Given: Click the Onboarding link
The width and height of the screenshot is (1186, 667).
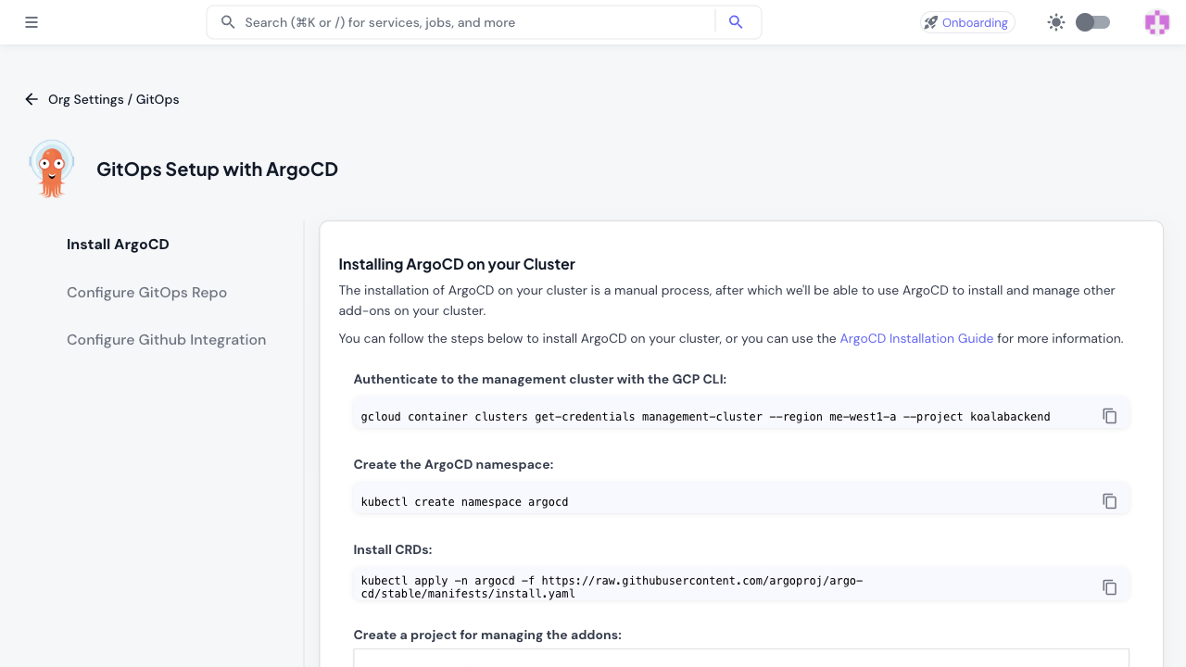Looking at the screenshot, I should pyautogui.click(x=975, y=21).
